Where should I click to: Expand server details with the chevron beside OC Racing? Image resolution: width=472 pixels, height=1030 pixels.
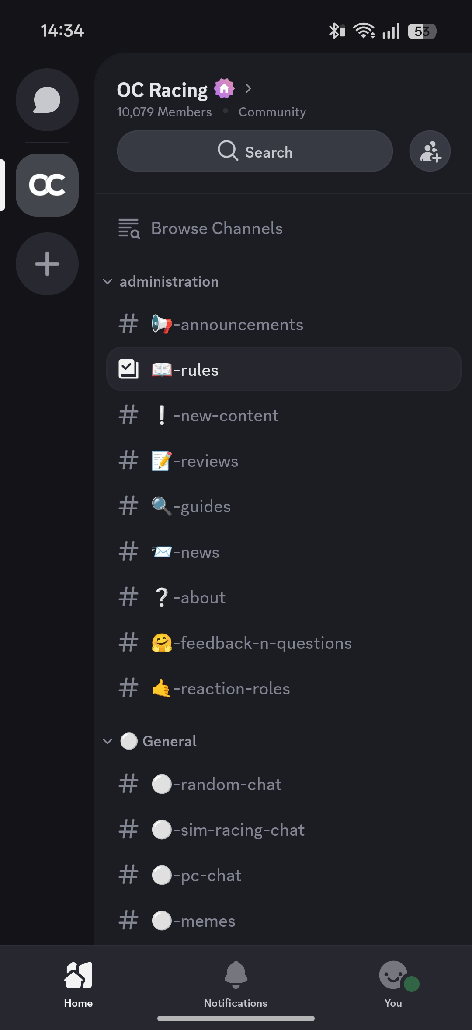[x=248, y=88]
